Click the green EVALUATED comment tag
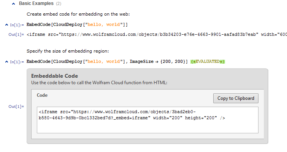 208,62
